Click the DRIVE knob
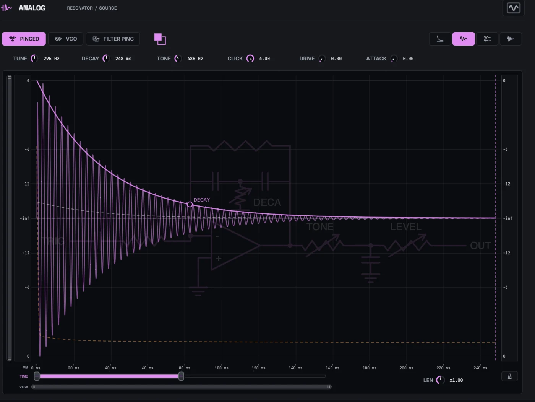Image resolution: width=535 pixels, height=402 pixels. tap(322, 59)
